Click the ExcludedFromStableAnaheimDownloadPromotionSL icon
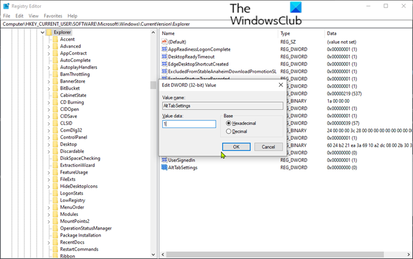 pyautogui.click(x=164, y=71)
